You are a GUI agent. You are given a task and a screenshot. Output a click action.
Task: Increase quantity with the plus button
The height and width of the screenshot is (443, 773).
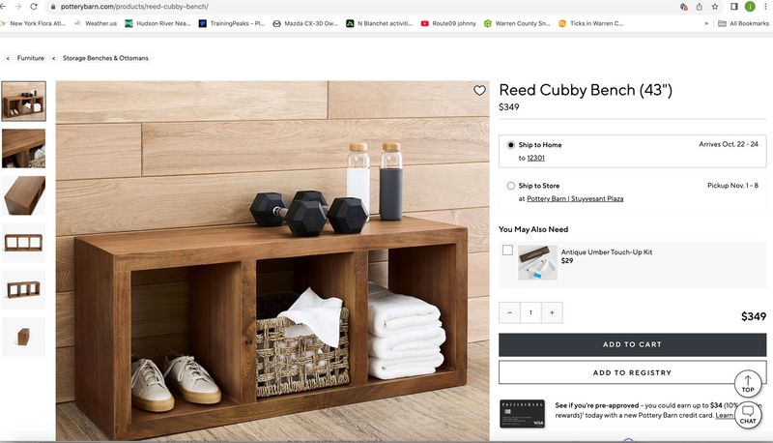click(x=552, y=312)
